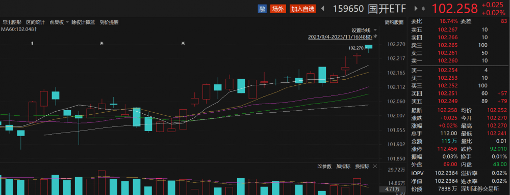Click the pin icon beside the date range

tap(375, 36)
